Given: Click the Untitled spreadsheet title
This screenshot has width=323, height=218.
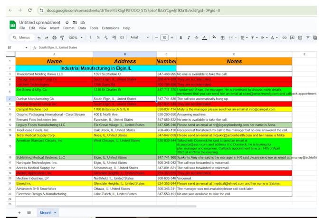Looking at the screenshot, I should pyautogui.click(x=40, y=22).
